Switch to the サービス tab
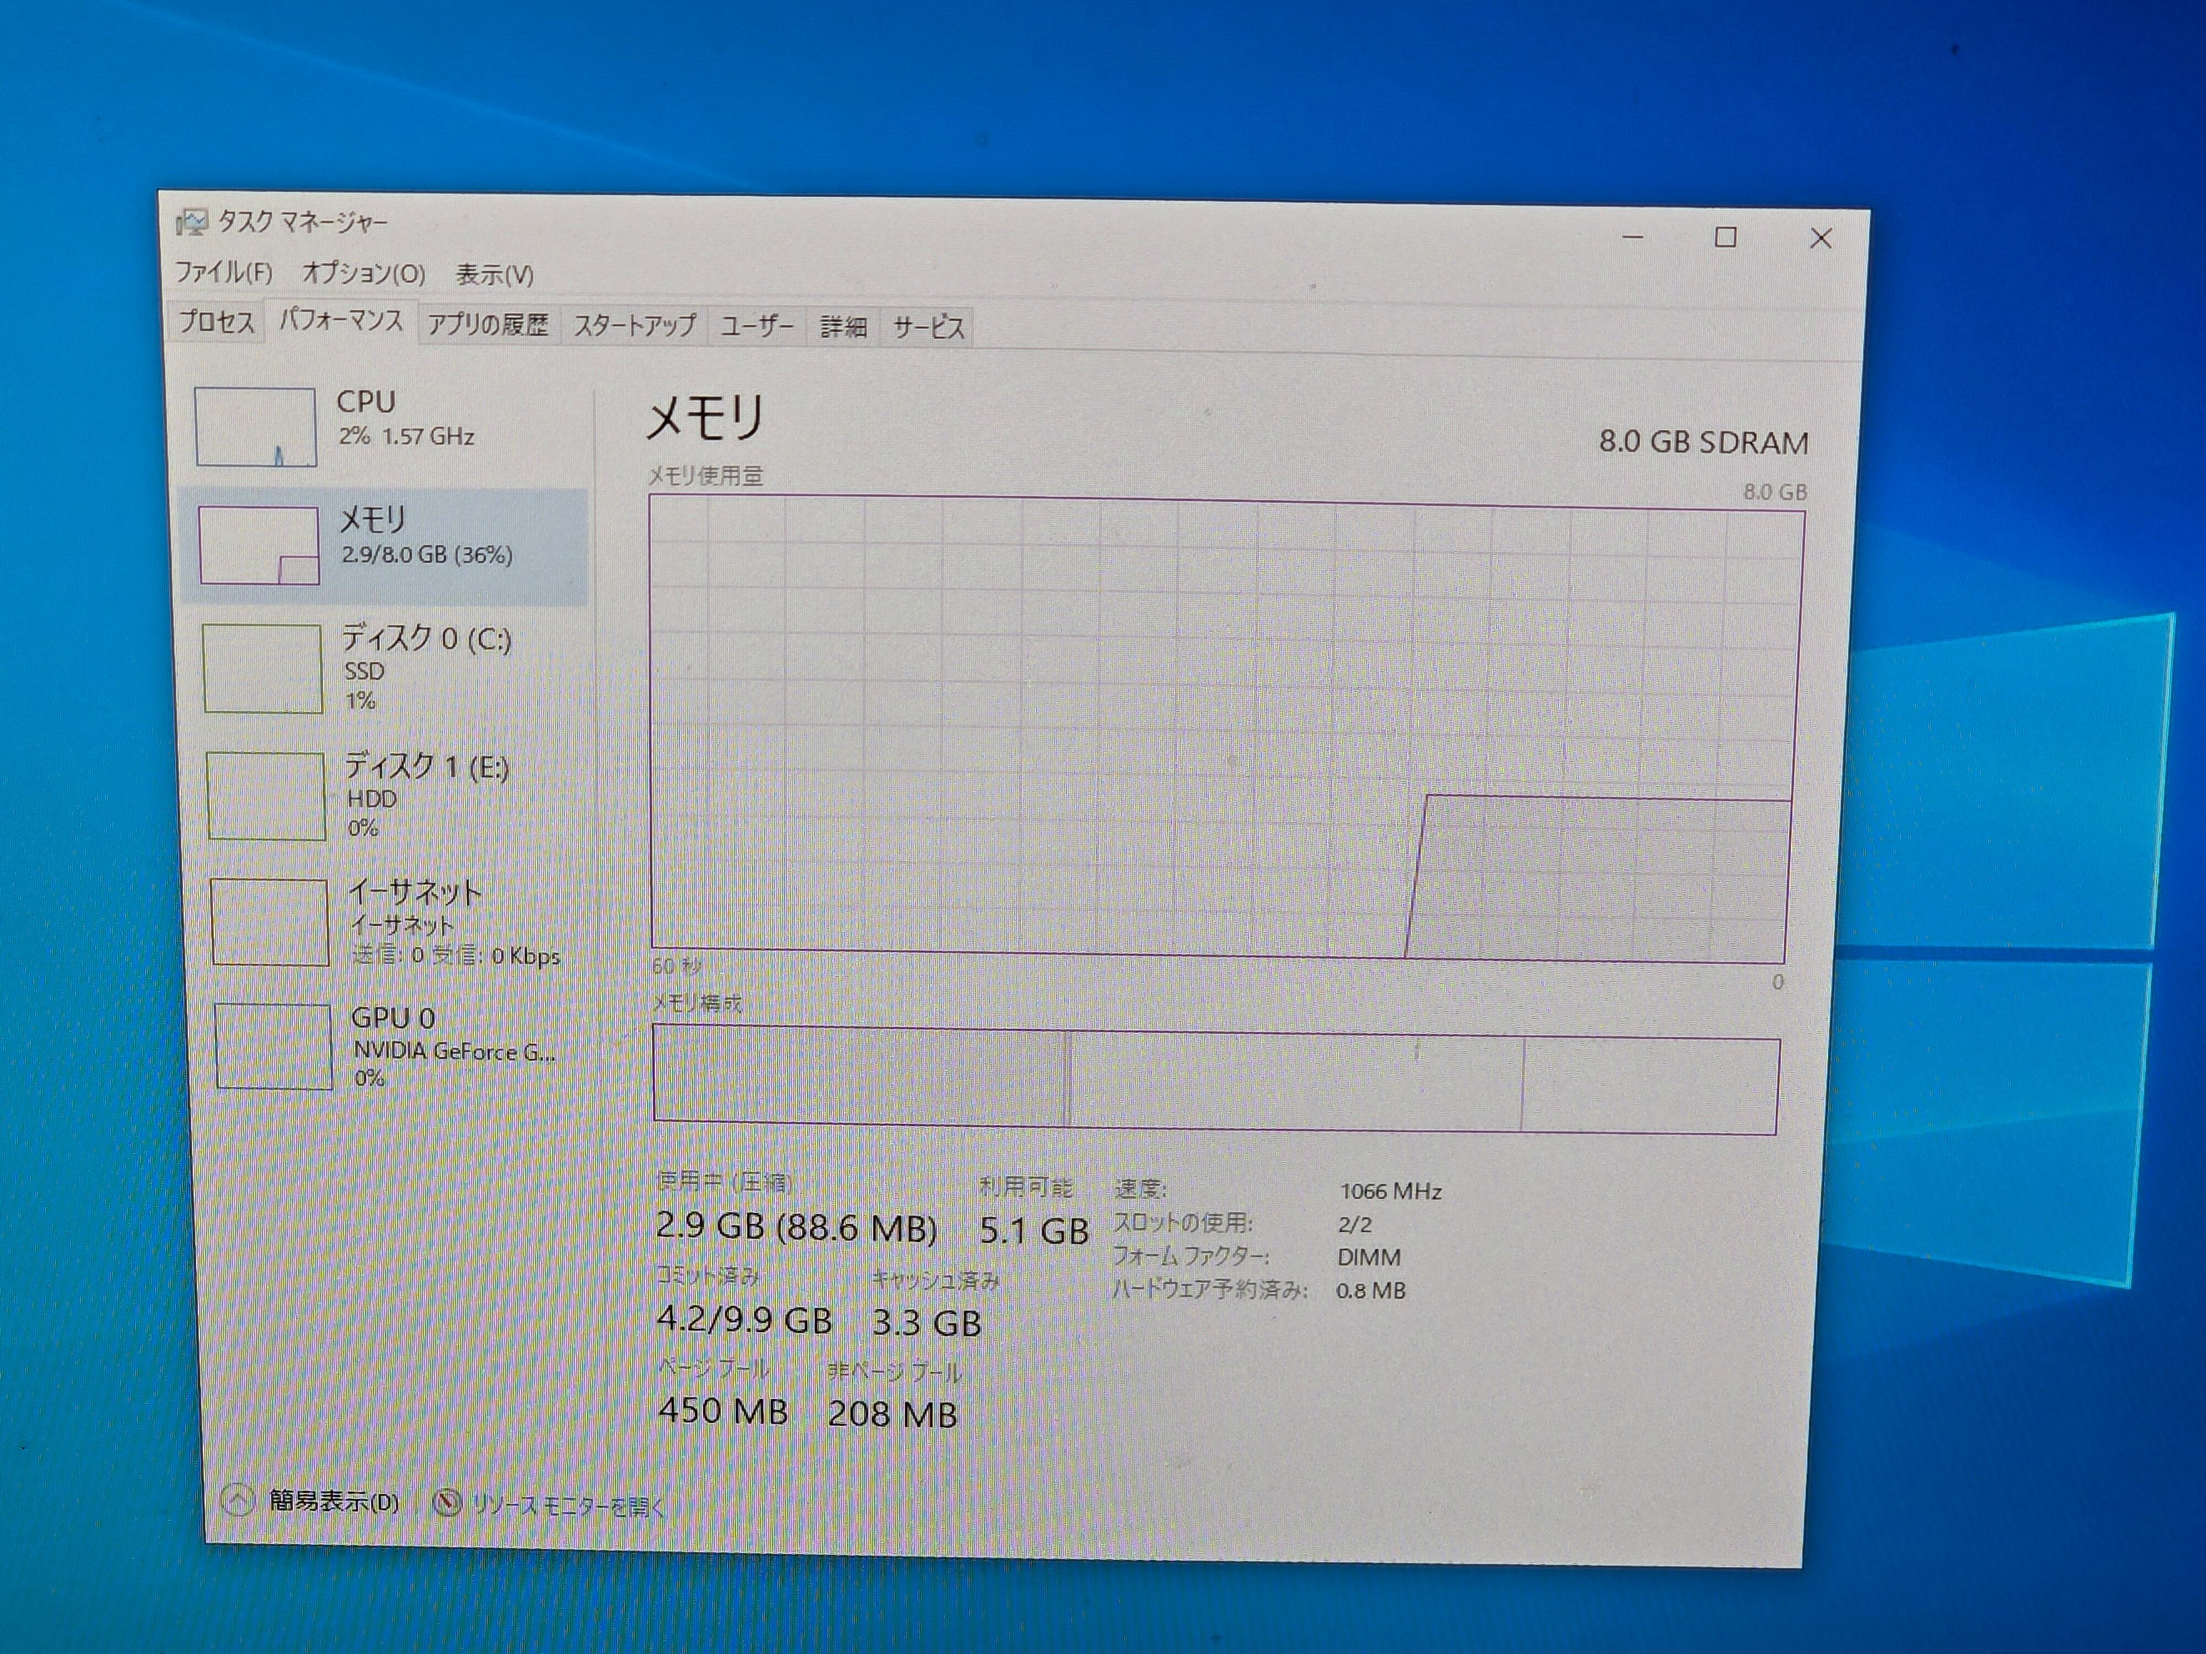2206x1654 pixels. [x=928, y=327]
